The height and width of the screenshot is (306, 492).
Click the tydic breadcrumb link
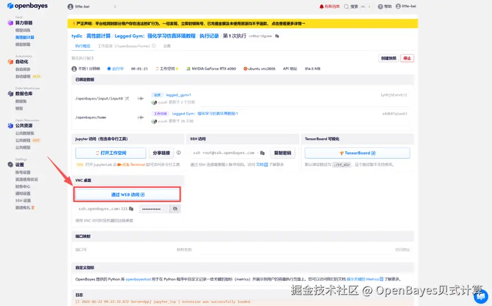77,36
